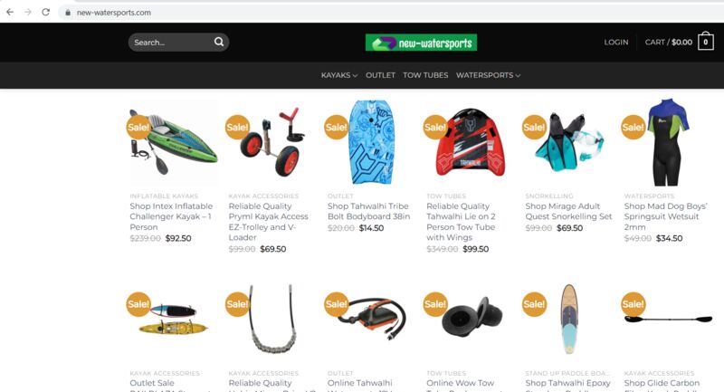This screenshot has height=392, width=724.
Task: Click the search magnifier icon
Action: tap(219, 42)
